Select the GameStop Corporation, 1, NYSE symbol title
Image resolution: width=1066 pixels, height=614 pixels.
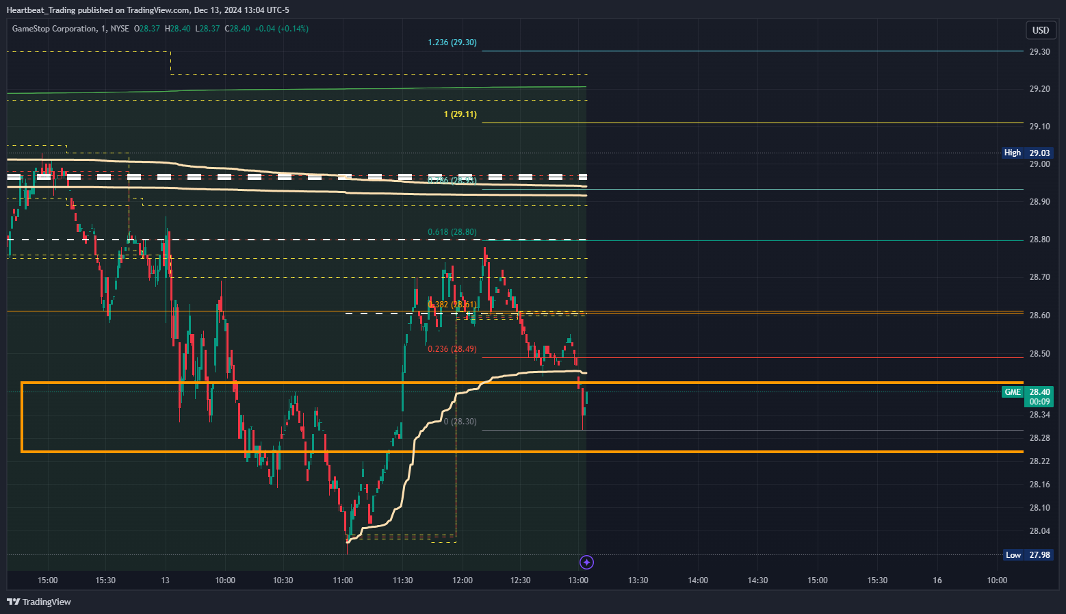tap(70, 29)
